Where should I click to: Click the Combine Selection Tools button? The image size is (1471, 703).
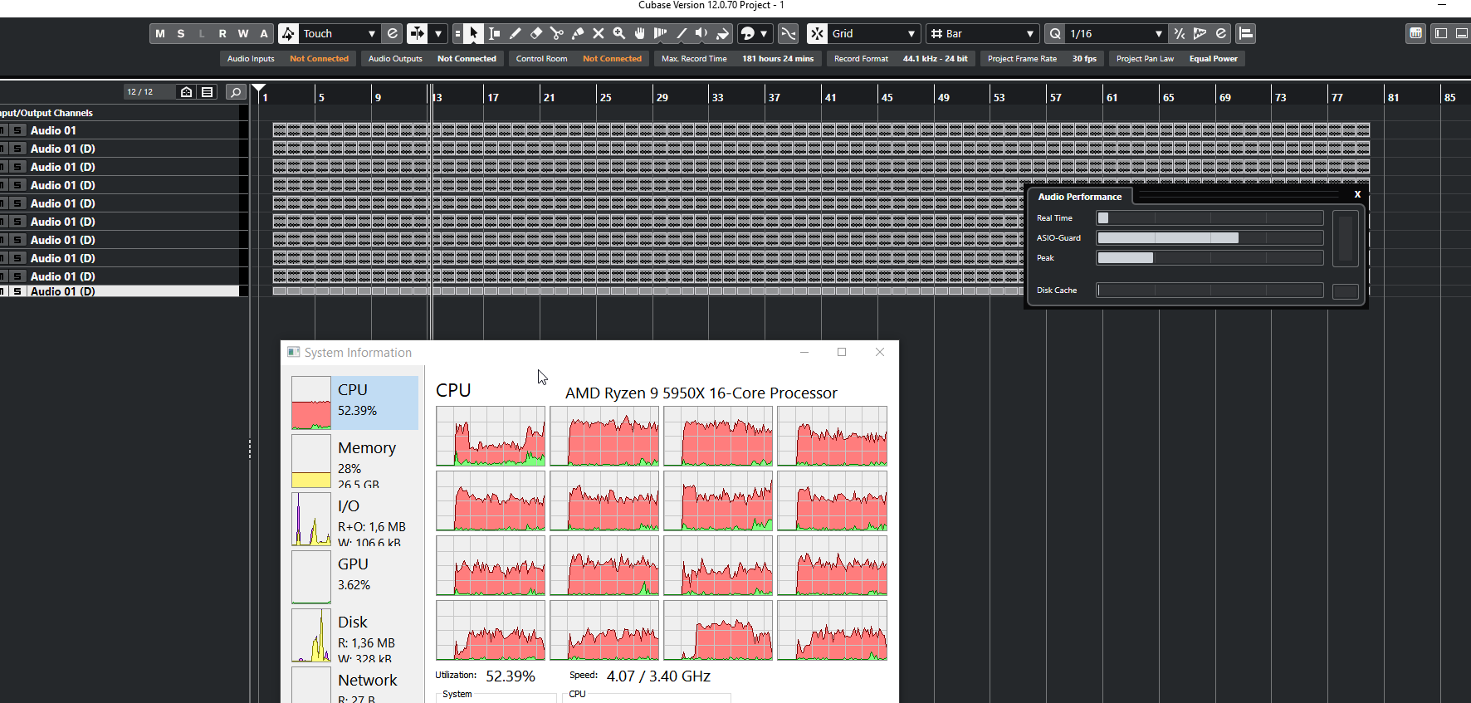[x=457, y=33]
